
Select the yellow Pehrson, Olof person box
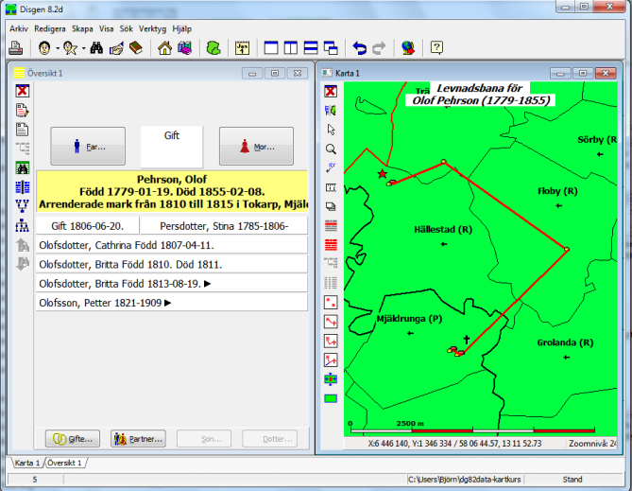(x=172, y=192)
